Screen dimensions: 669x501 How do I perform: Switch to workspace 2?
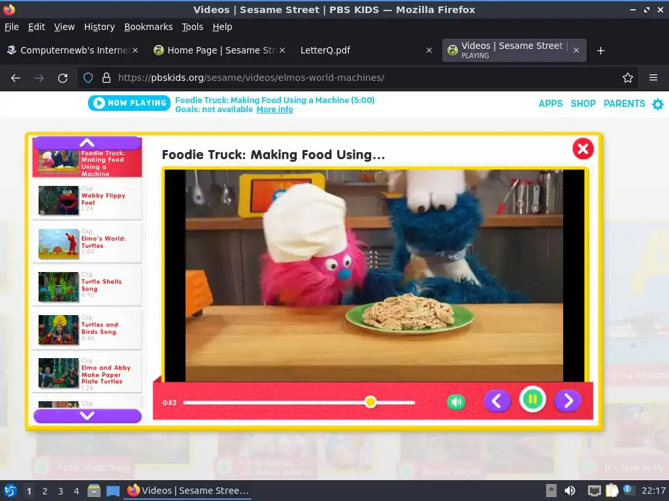coord(45,491)
